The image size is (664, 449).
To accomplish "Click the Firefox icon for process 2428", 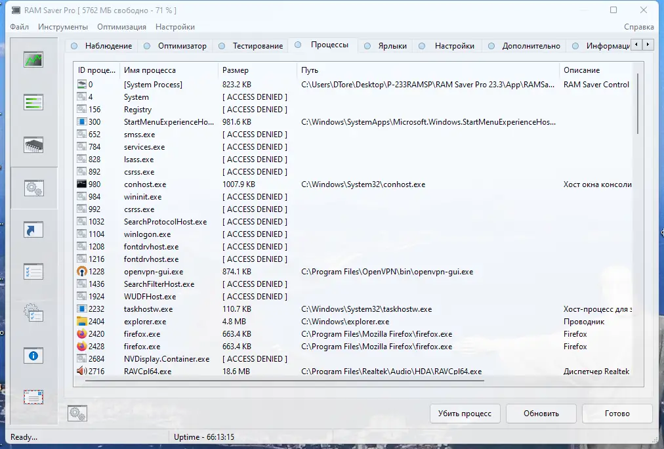I will coord(82,347).
